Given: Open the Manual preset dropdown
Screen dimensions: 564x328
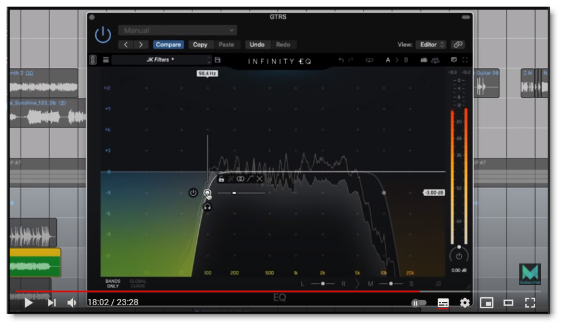Looking at the screenshot, I should pos(178,30).
